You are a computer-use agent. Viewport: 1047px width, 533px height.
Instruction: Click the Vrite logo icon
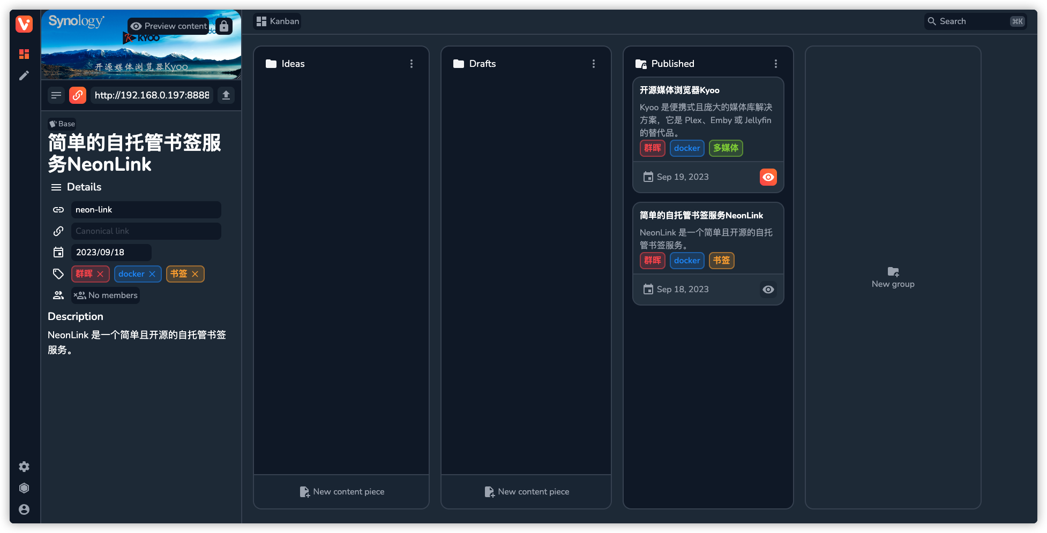[x=24, y=24]
